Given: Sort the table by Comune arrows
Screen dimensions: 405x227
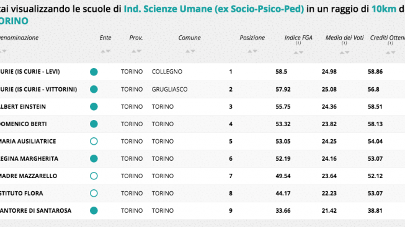Looking at the screenshot, I should (x=190, y=51).
